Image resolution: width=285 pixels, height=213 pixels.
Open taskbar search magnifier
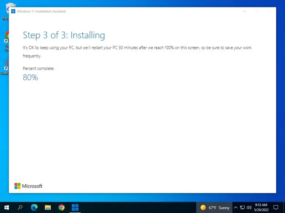coord(20,207)
